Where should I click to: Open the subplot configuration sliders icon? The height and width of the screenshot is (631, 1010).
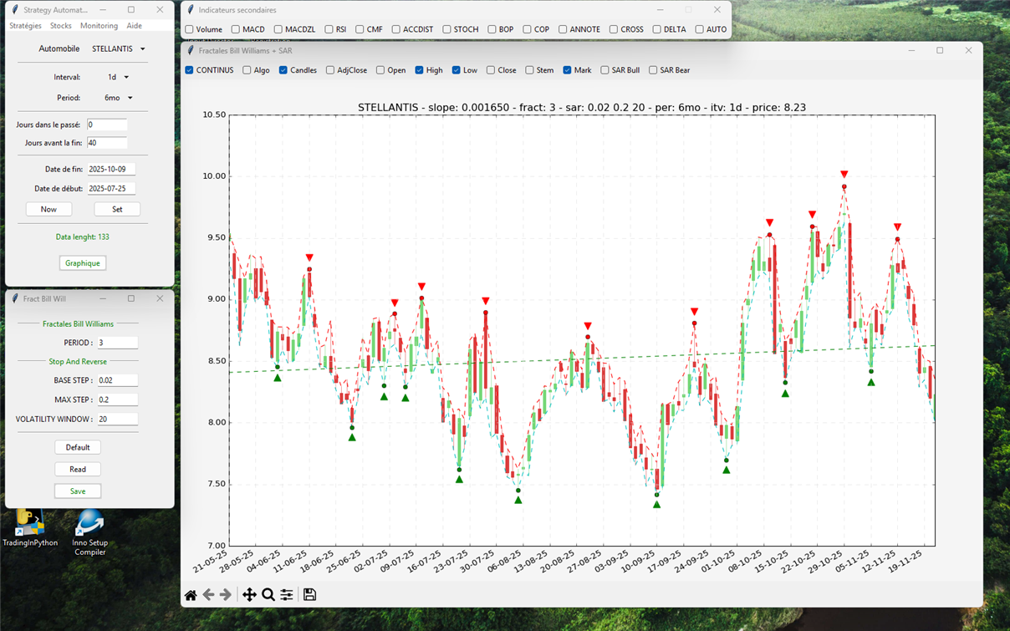tap(287, 595)
